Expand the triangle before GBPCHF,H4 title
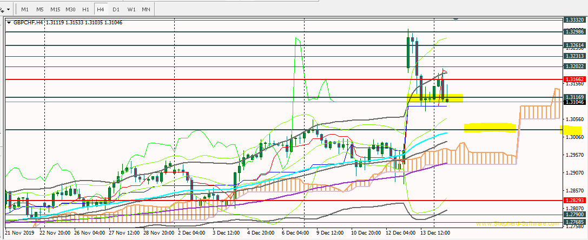This screenshot has height=240, width=588. pyautogui.click(x=9, y=23)
